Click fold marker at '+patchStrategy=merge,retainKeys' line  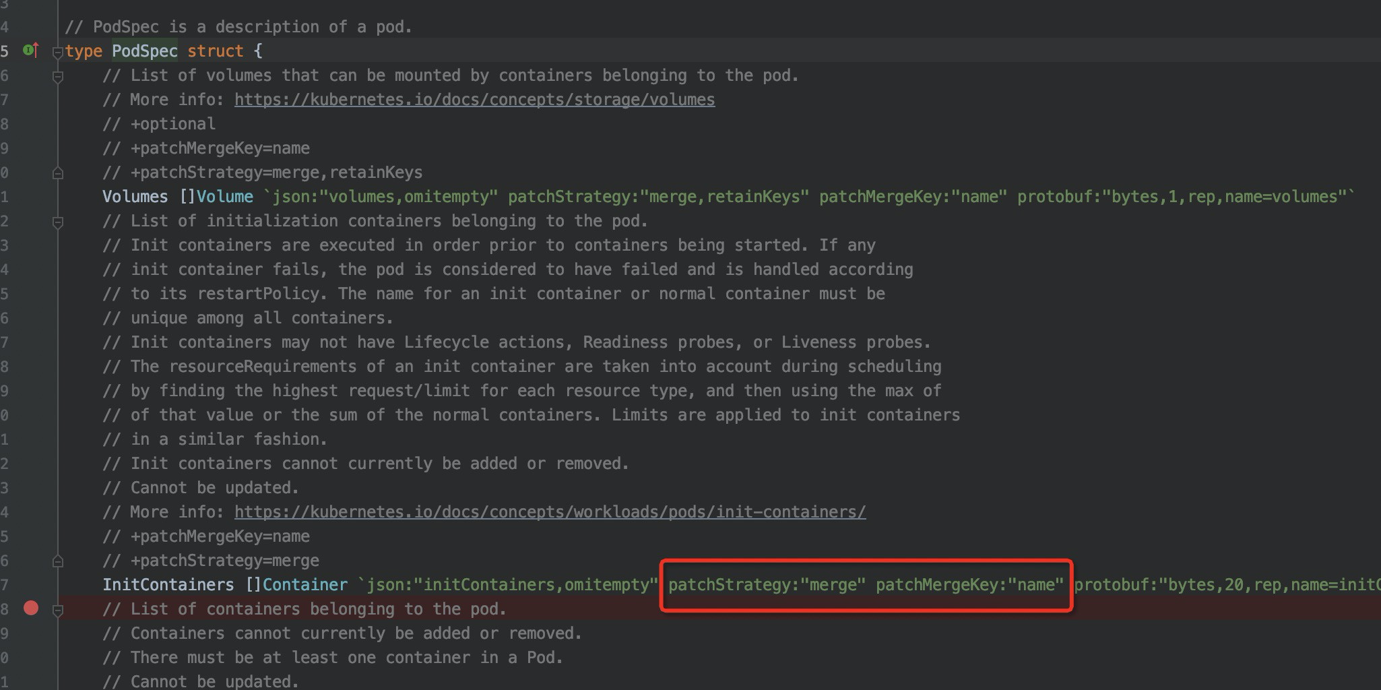58,173
